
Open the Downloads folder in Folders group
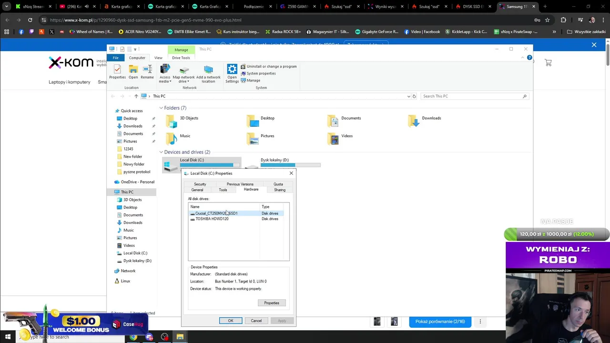pyautogui.click(x=425, y=121)
